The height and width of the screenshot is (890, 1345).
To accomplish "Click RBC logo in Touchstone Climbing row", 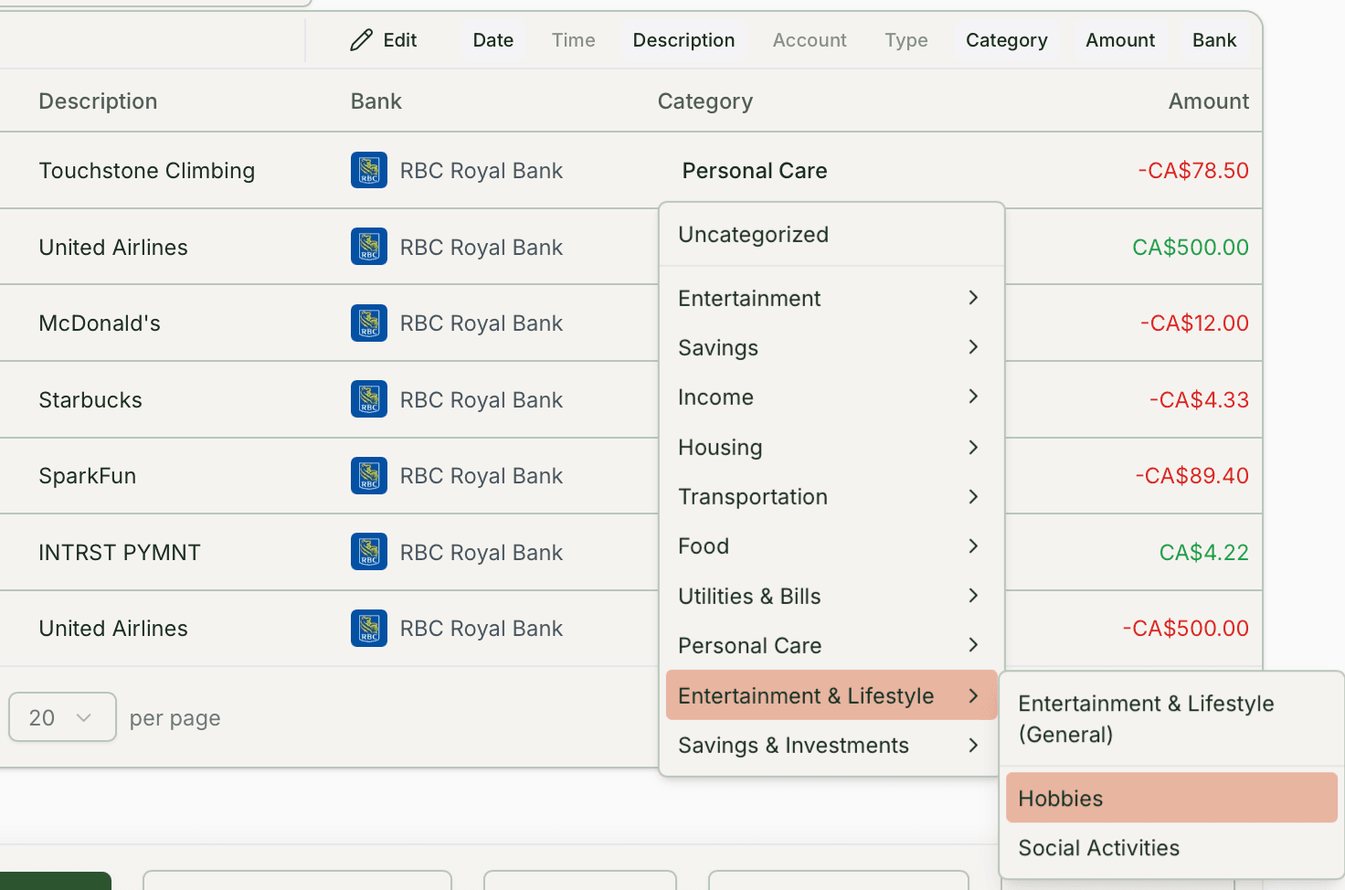I will (369, 170).
